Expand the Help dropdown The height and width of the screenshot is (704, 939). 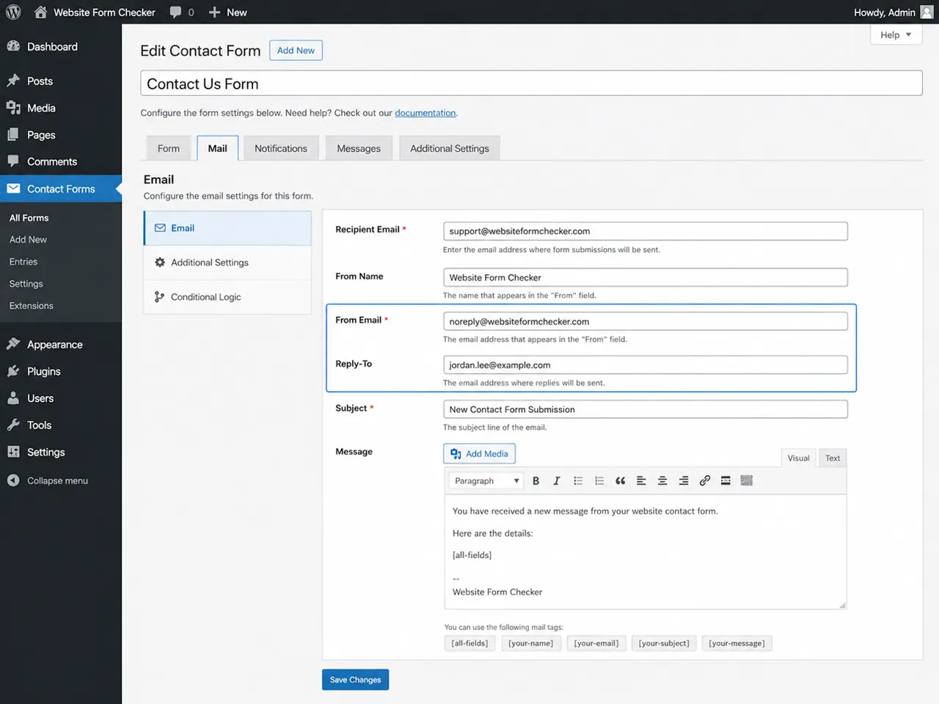click(x=896, y=34)
